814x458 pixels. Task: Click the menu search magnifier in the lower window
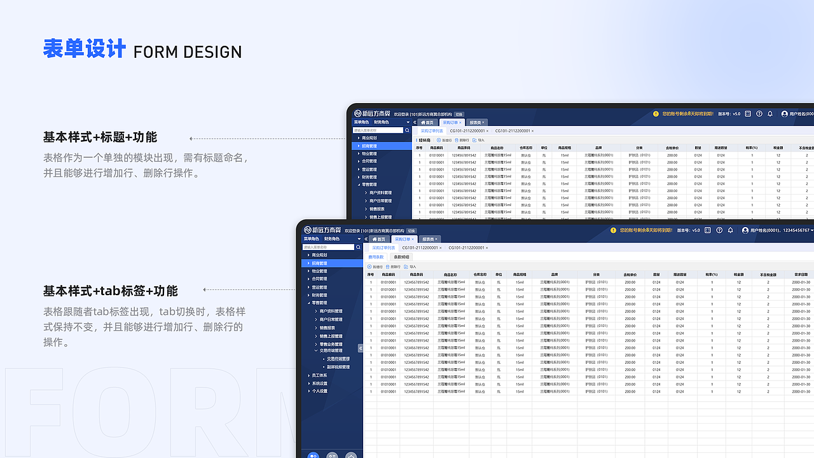358,247
